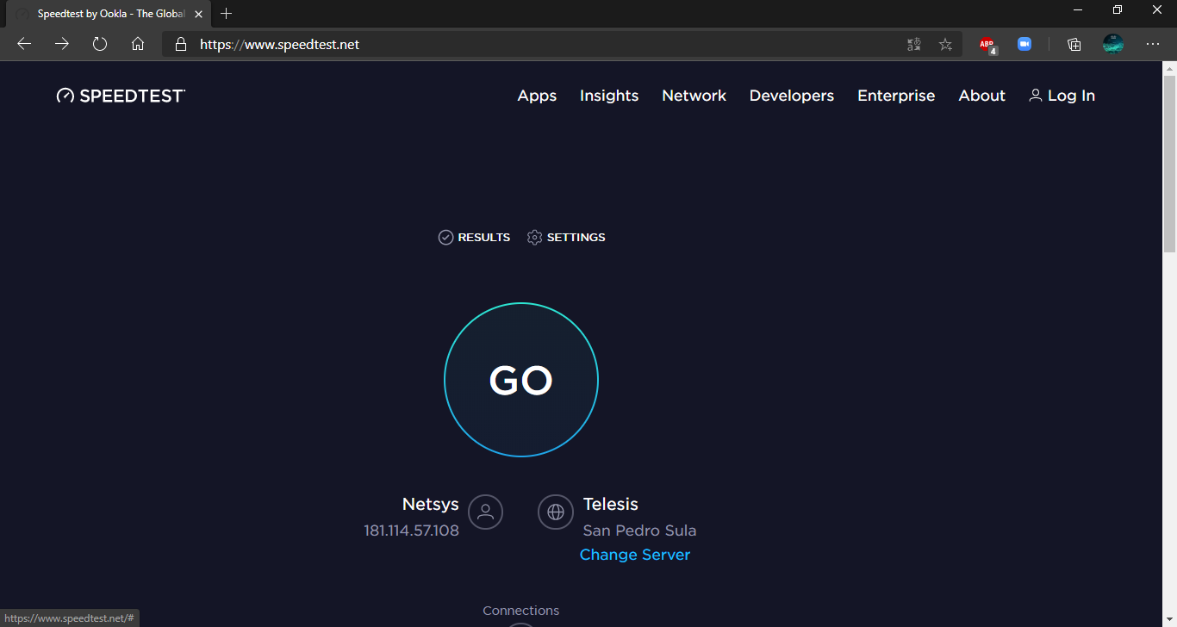Select the Speedtest by Ookla tab
The height and width of the screenshot is (627, 1177).
click(108, 14)
